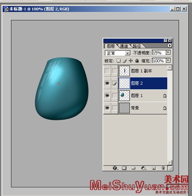The height and width of the screenshot is (196, 192).
Task: Select the 背景 layer thumbnail
Action: [124, 108]
